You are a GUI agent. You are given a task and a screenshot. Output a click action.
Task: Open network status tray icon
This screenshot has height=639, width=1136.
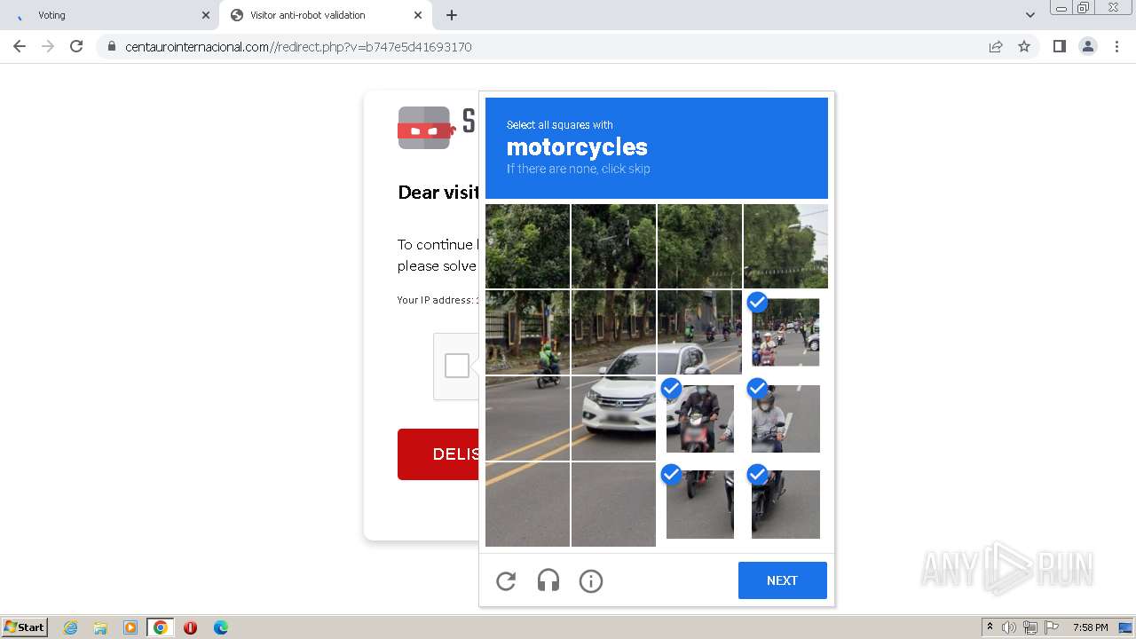pos(1030,627)
